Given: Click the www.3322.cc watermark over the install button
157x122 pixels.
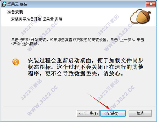Looking at the screenshot, I should pos(119,101).
